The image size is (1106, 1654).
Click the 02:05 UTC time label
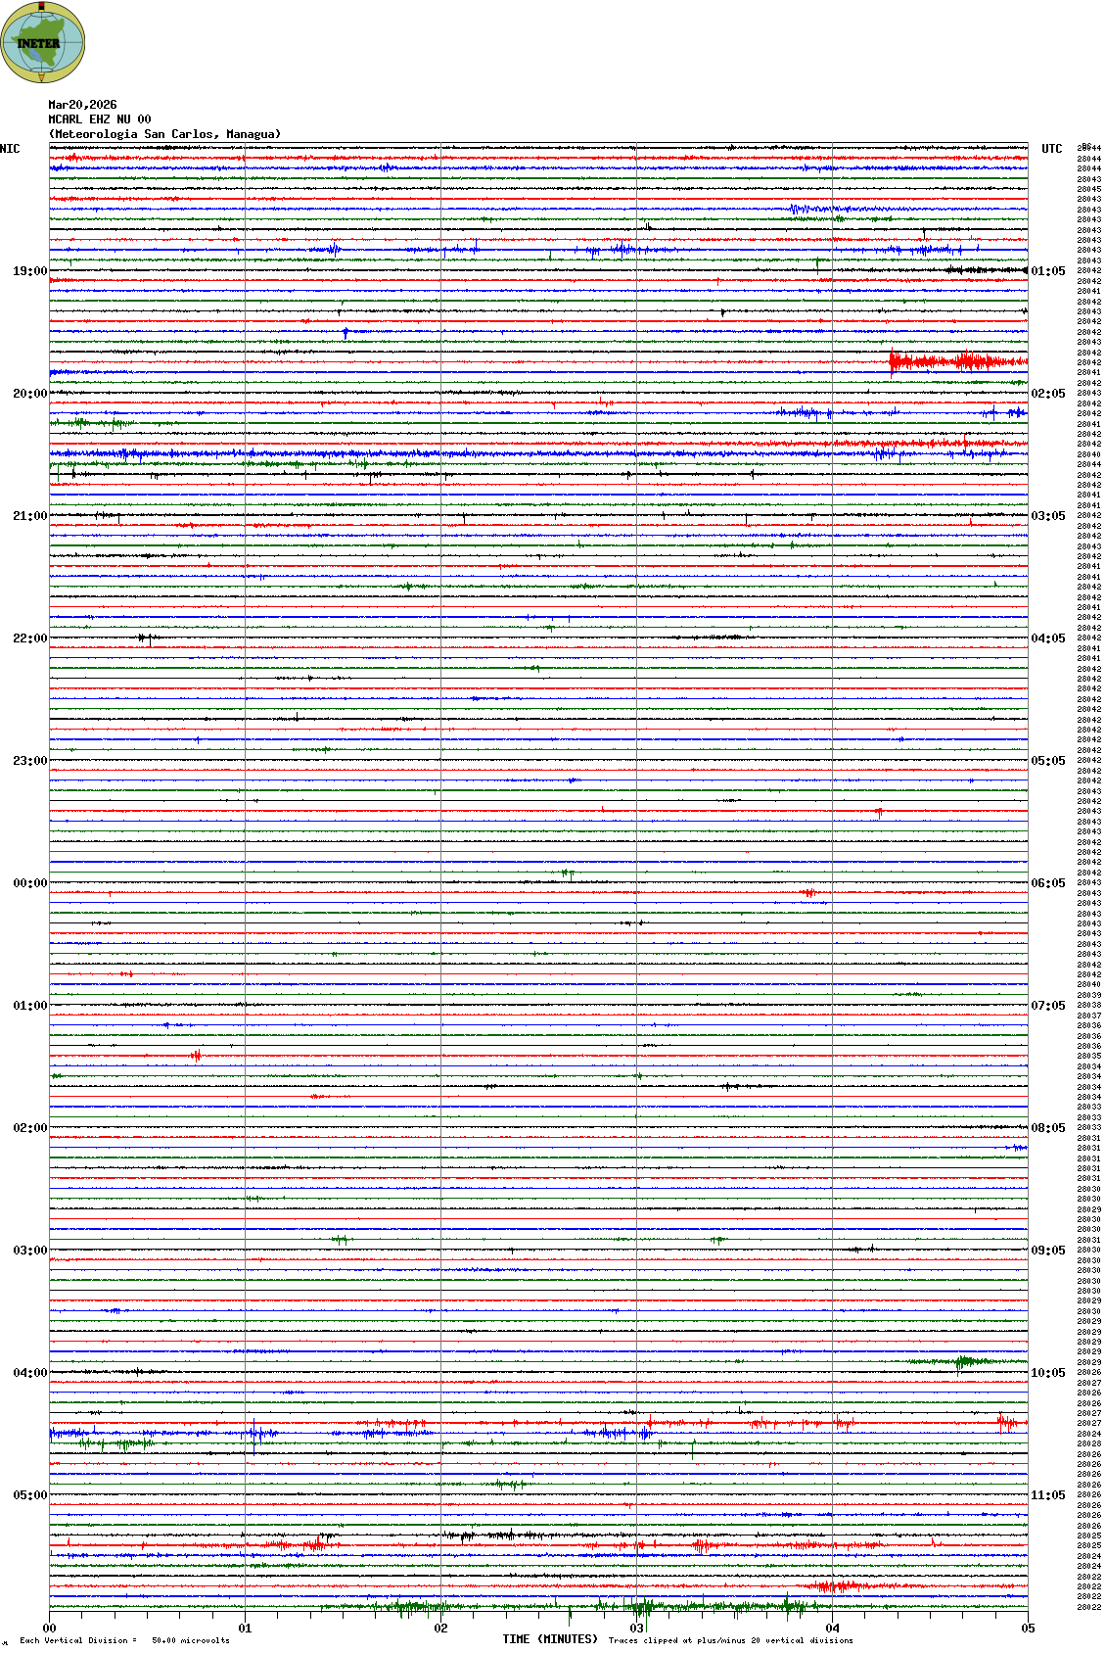point(1047,394)
